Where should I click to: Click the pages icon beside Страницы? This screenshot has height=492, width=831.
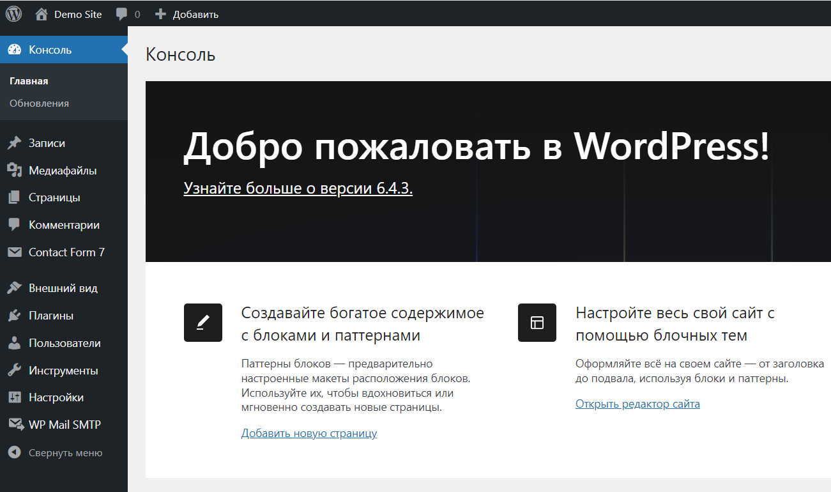[x=14, y=197]
